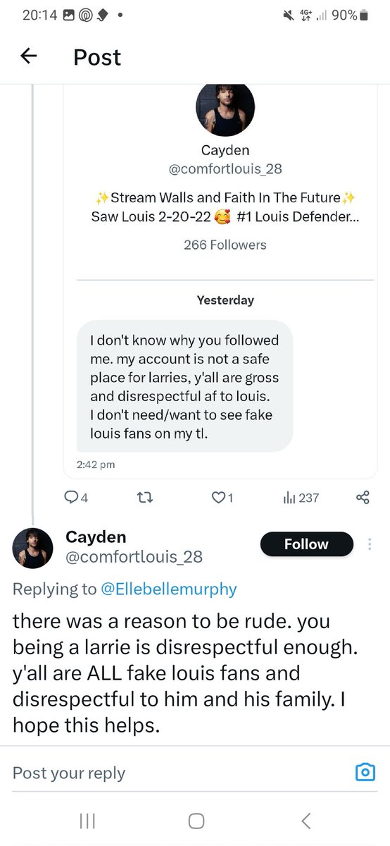
Task: Open the Cayden display name in the reply
Action: [x=96, y=537]
